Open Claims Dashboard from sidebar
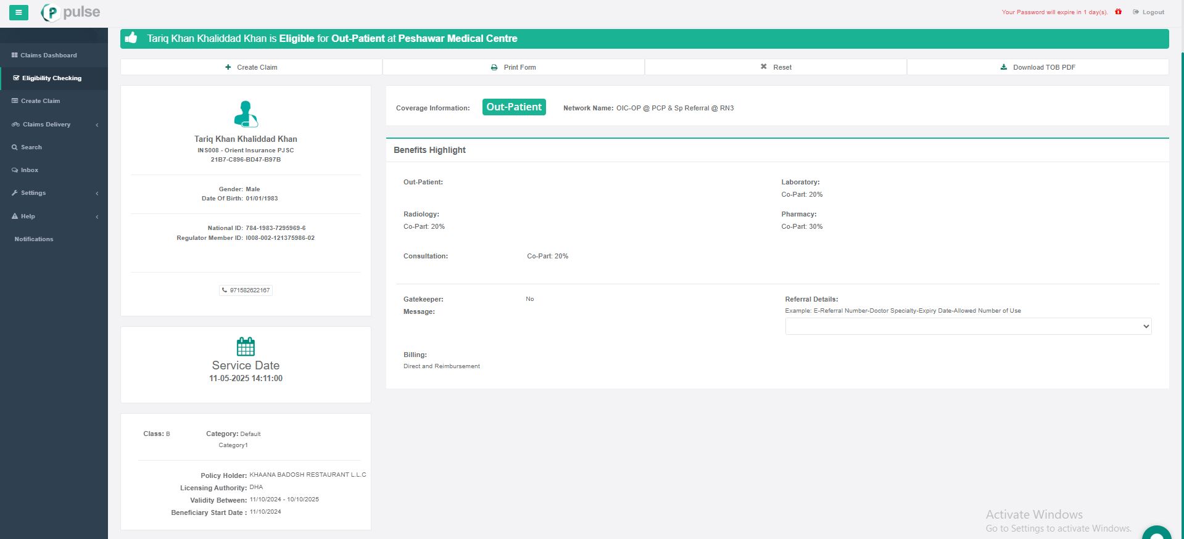 [x=48, y=56]
